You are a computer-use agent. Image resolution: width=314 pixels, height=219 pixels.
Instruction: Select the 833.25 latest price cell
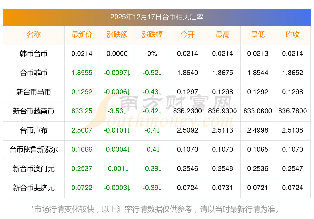click(x=82, y=111)
